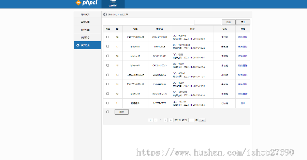Click the verify link for record ID 18
The height and width of the screenshot is (160, 307).
point(240,37)
